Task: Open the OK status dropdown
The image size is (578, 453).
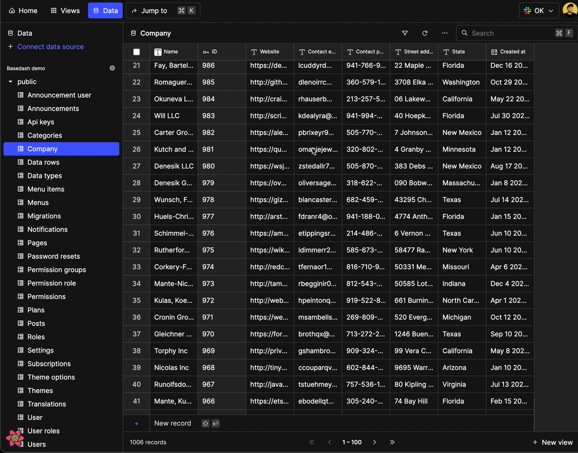Action: (x=538, y=10)
